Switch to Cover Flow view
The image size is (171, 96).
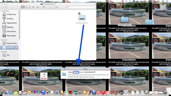[33, 7]
